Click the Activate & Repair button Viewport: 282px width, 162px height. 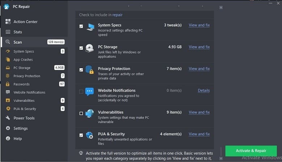tap(251, 151)
